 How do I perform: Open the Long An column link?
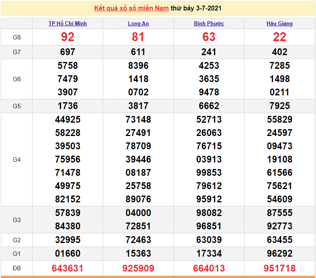coord(138,24)
